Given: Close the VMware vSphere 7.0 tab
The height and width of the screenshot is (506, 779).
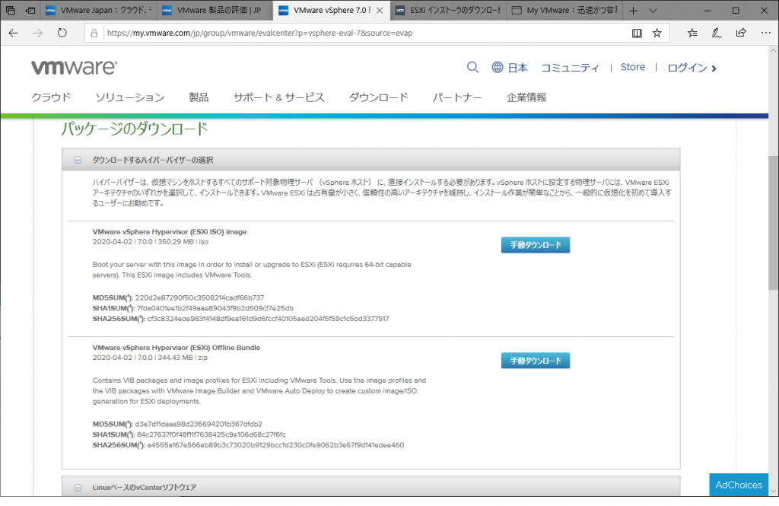Looking at the screenshot, I should [x=380, y=11].
